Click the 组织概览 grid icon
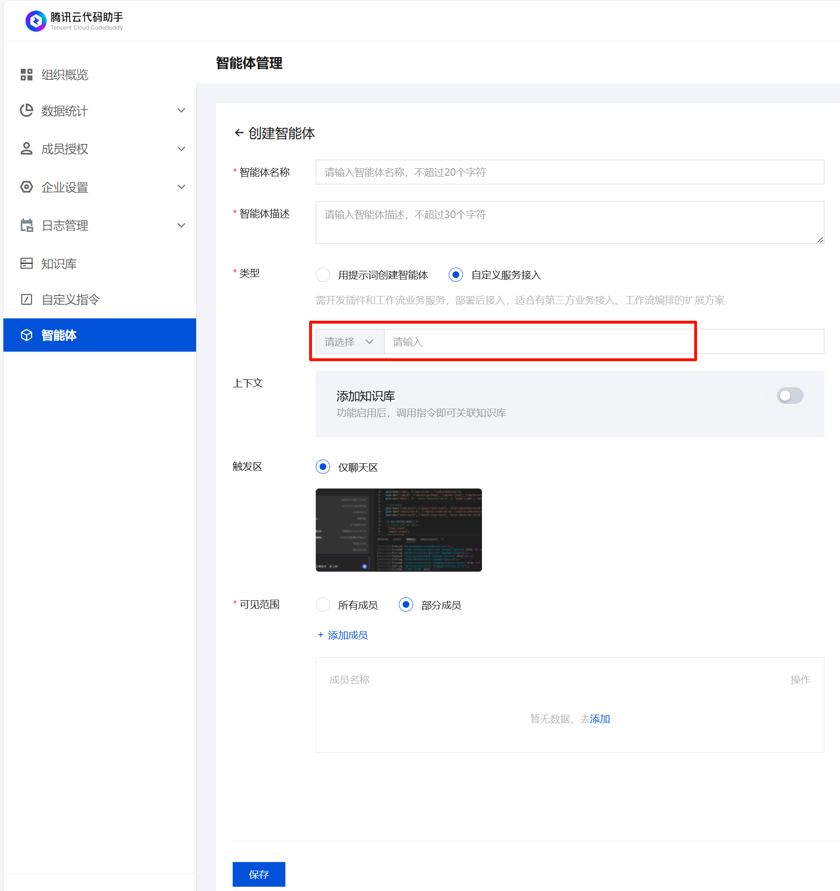This screenshot has height=891, width=840. click(27, 75)
